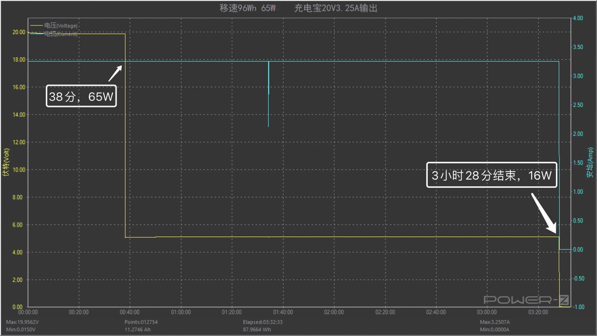Viewport: 597px width, 336px height.
Task: Click the 01:00:00 time axis label
Action: 181,313
